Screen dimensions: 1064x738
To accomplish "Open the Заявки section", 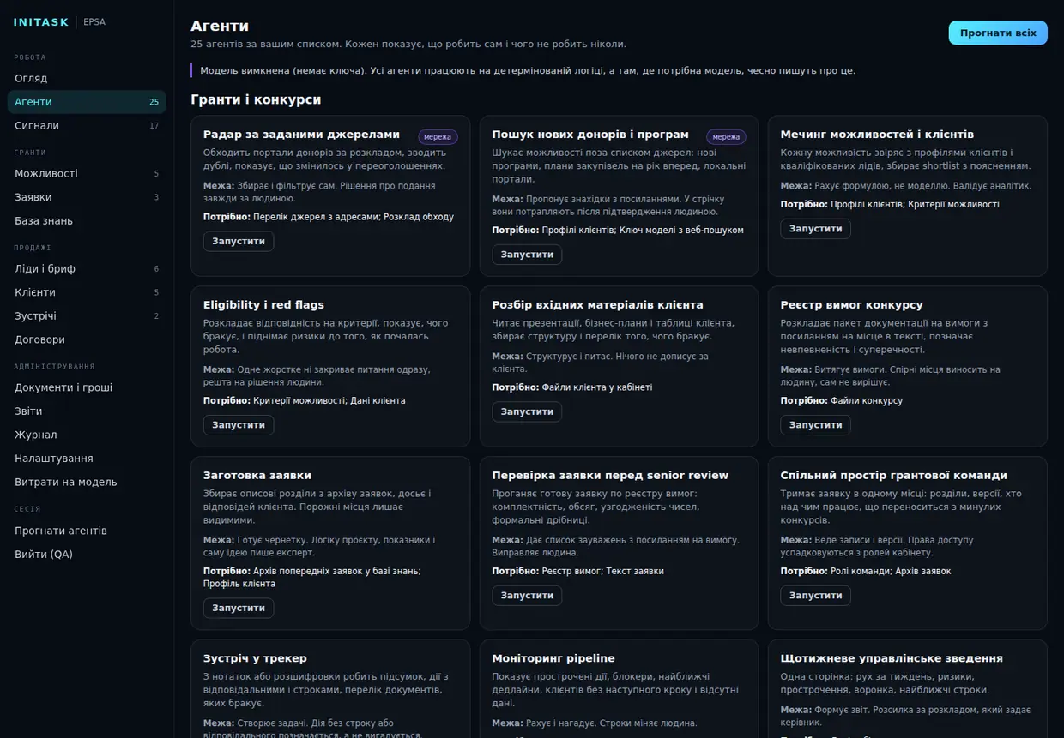I will (87, 197).
